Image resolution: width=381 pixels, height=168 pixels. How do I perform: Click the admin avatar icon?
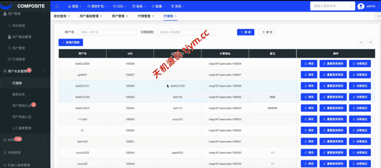pos(361,6)
